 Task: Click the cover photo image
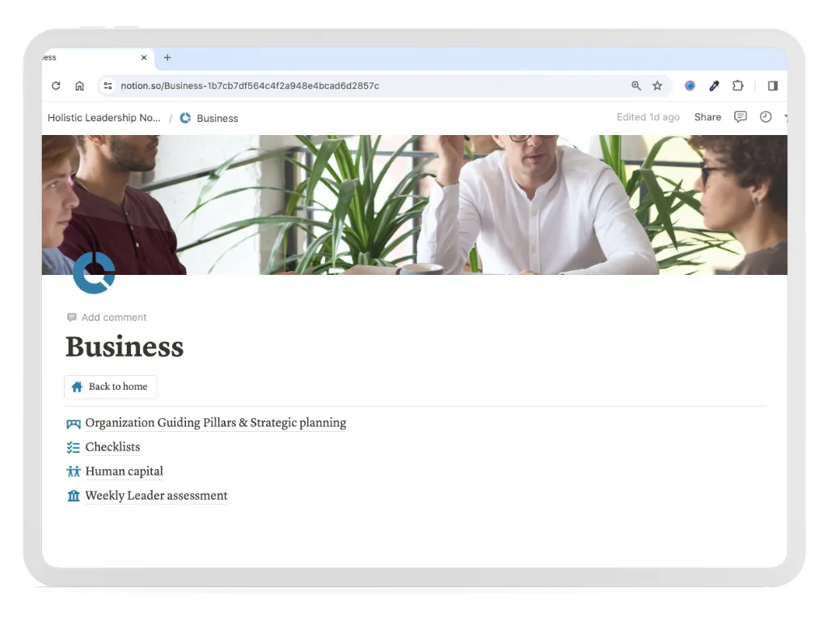point(415,205)
